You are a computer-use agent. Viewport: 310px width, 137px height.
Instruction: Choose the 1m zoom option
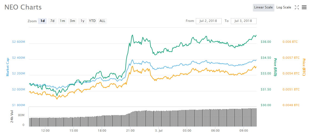click(62, 21)
